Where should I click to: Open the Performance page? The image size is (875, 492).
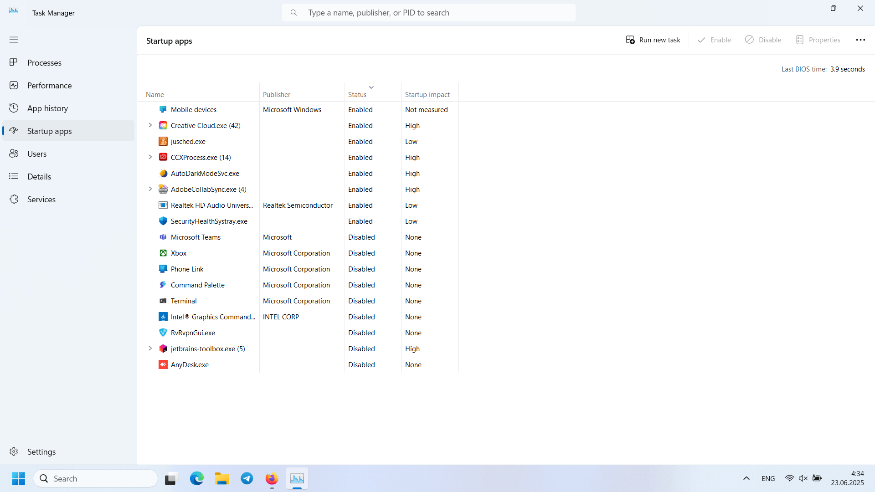(49, 85)
